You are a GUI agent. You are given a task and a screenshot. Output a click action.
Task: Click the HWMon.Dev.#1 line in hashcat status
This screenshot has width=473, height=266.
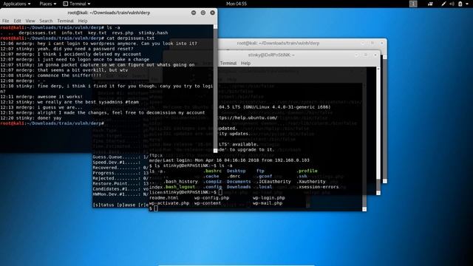coord(120,194)
